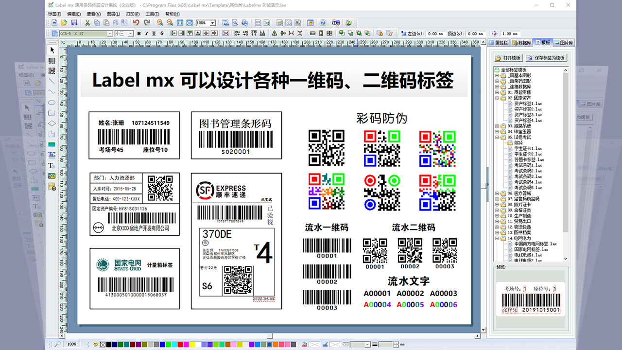Click the 保存标签为模板 button
Viewport: 622px width, 350px height.
(x=546, y=58)
